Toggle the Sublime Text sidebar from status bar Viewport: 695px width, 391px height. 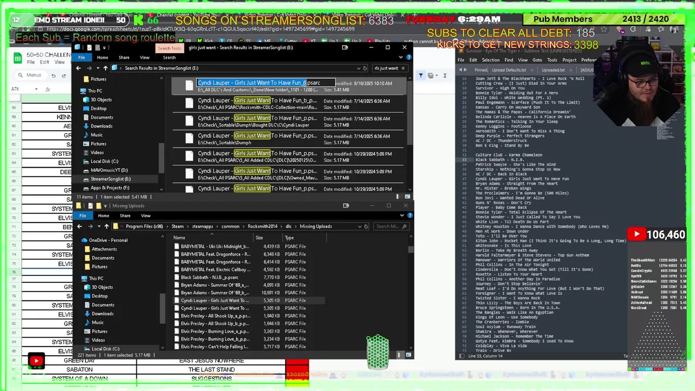[x=462, y=356]
